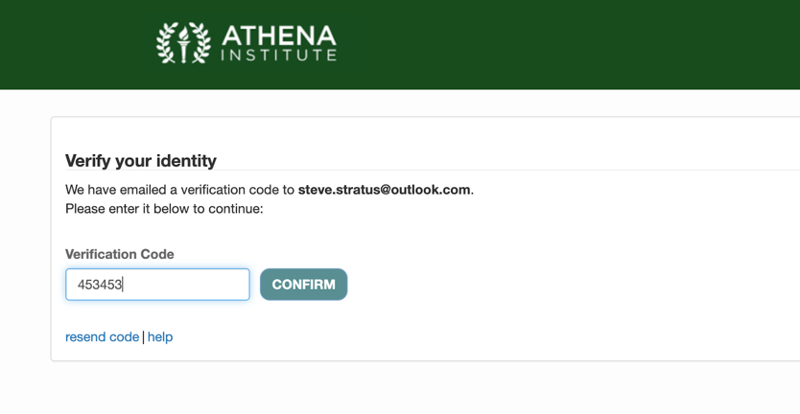Click the "Please enter it below to continue" text

coord(164,208)
